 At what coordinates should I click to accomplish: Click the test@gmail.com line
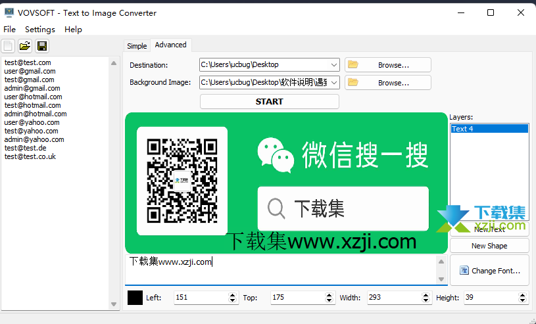pyautogui.click(x=29, y=80)
